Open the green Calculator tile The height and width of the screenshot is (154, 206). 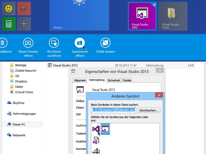click(x=9, y=24)
